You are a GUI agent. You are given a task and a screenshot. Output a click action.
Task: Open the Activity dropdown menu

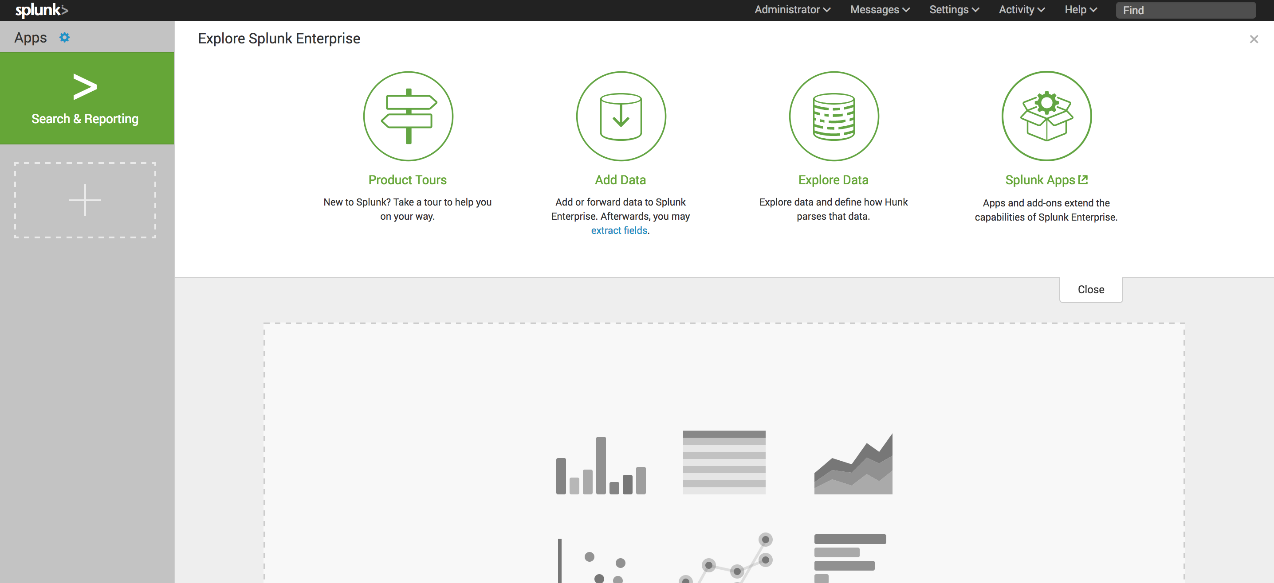1022,10
